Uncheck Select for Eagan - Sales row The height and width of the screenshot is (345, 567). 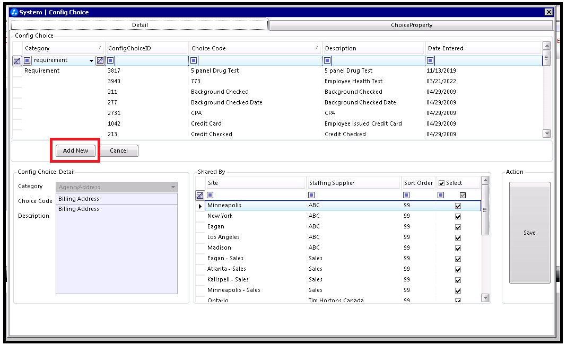(x=458, y=259)
